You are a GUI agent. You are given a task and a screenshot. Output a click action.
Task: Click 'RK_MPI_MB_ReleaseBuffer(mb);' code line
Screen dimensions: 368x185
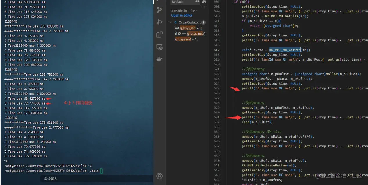(269, 166)
